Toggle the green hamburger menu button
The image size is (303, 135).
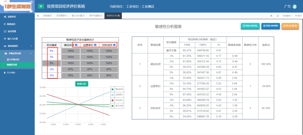click(x=41, y=6)
